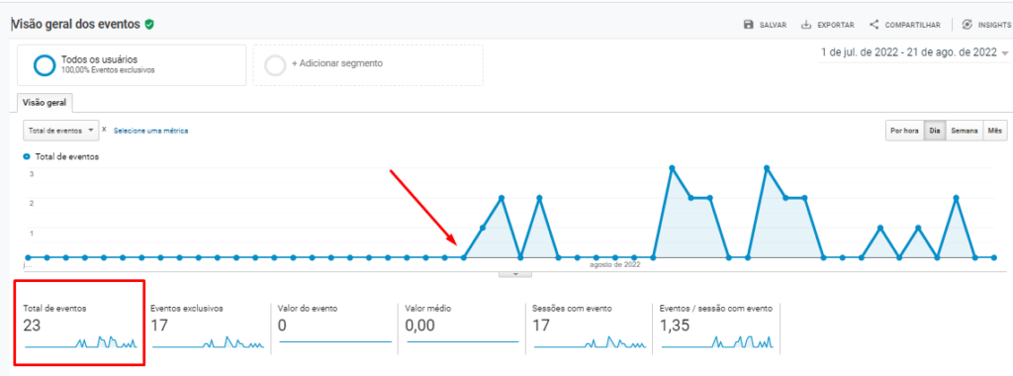Image resolution: width=1013 pixels, height=376 pixels.
Task: Remove the Total de eventos metric with X
Action: click(104, 130)
